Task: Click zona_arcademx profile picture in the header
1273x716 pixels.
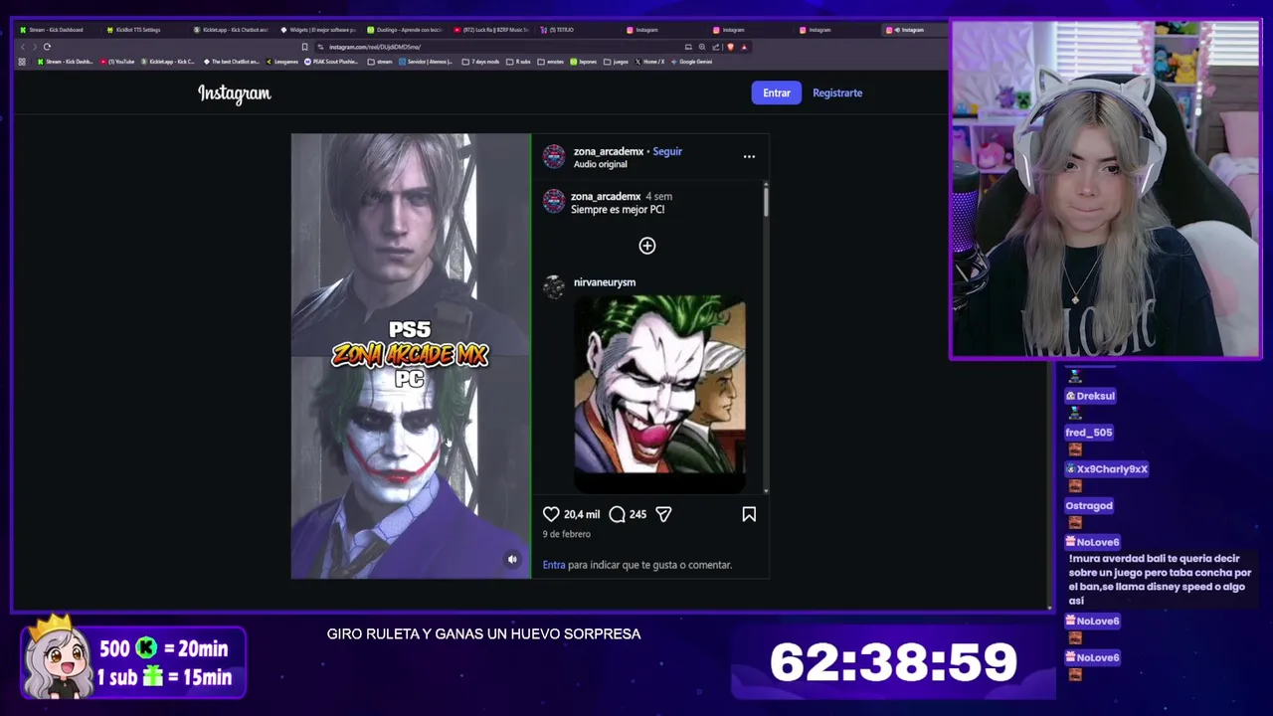Action: 554,156
